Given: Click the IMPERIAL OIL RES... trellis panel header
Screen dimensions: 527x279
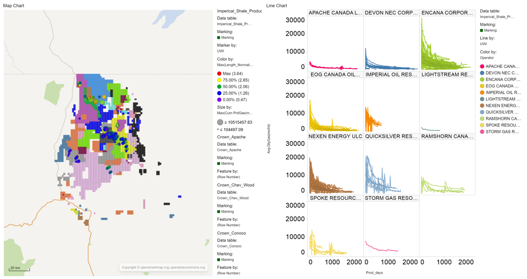Looking at the screenshot, I should (392, 75).
